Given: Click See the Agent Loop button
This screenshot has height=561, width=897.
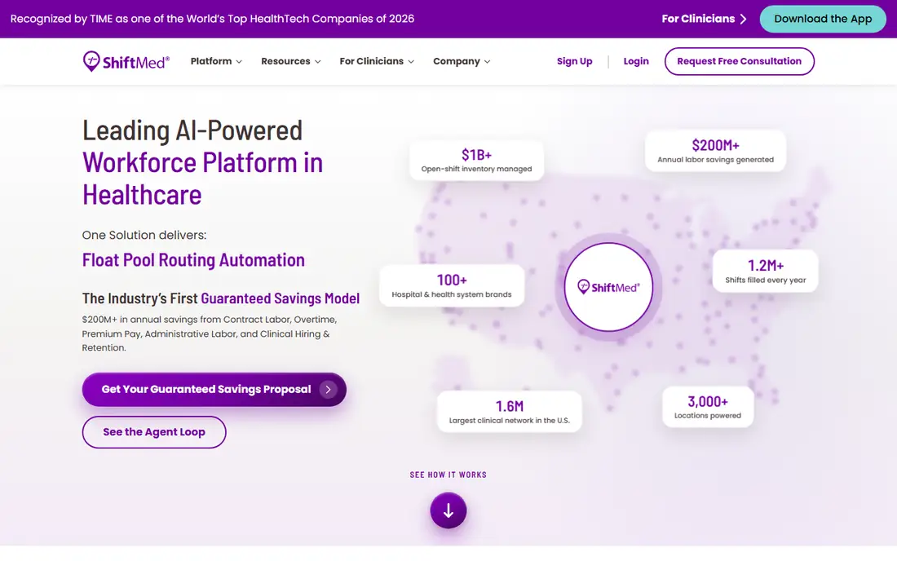Looking at the screenshot, I should (x=154, y=432).
